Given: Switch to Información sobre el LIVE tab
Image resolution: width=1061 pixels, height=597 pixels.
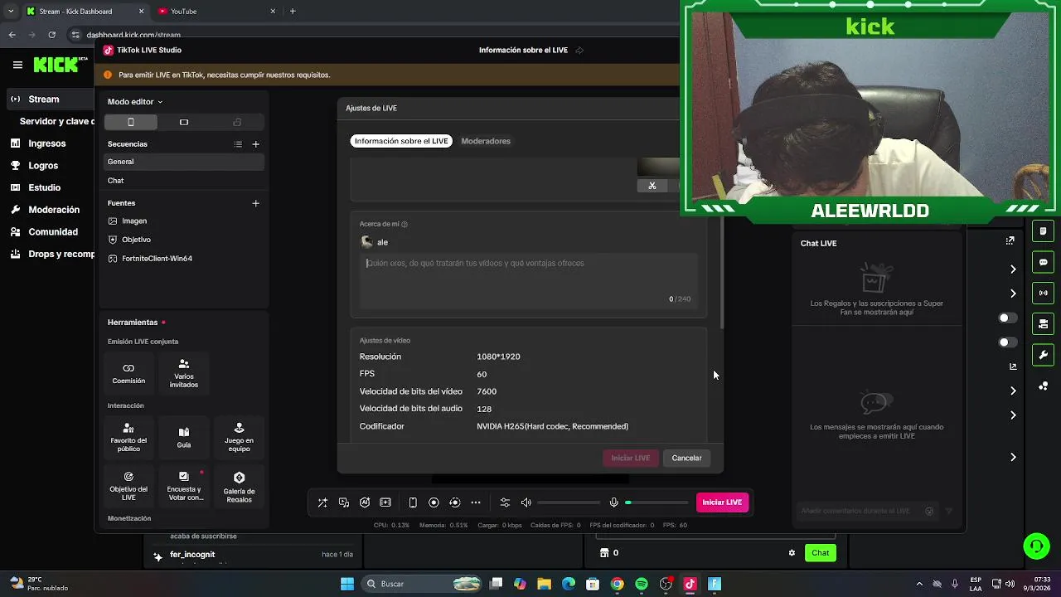Looking at the screenshot, I should pyautogui.click(x=401, y=141).
